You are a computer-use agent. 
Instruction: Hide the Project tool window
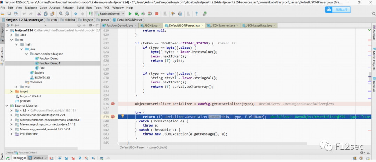97,25
